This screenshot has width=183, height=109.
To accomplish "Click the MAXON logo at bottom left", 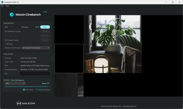I will tap(26, 103).
